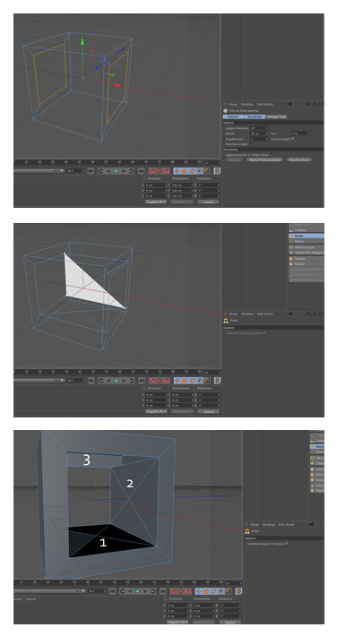Select highlighted Ponte tool in middle screenshot
The image size is (337, 636).
[x=307, y=236]
